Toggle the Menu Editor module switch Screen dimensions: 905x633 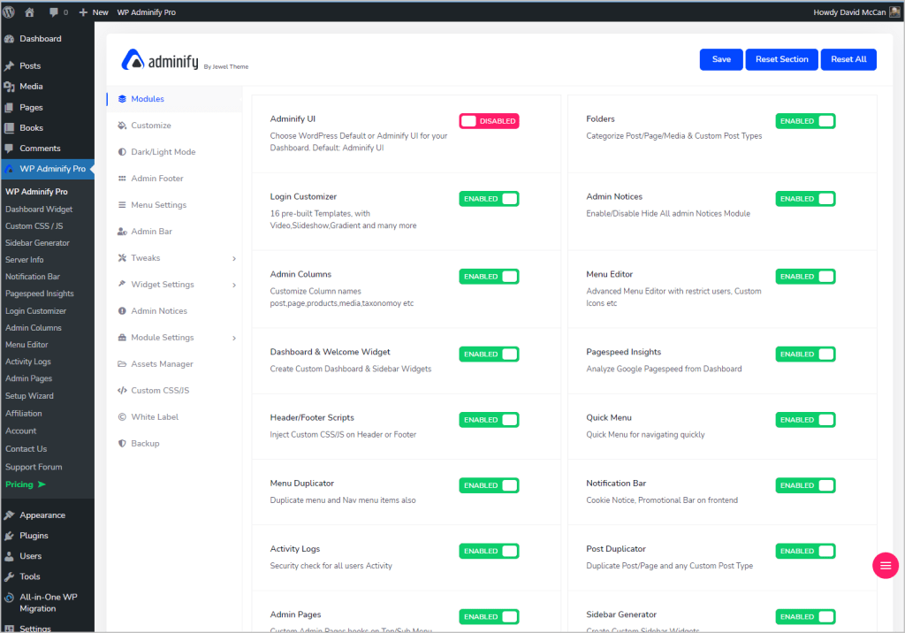(x=805, y=277)
